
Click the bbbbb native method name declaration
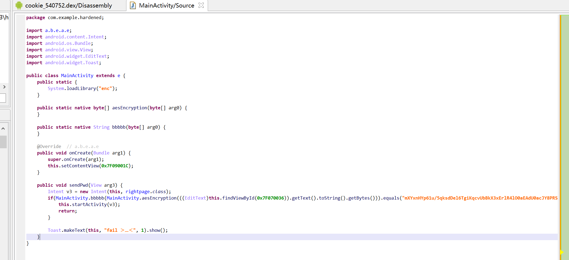click(x=119, y=127)
